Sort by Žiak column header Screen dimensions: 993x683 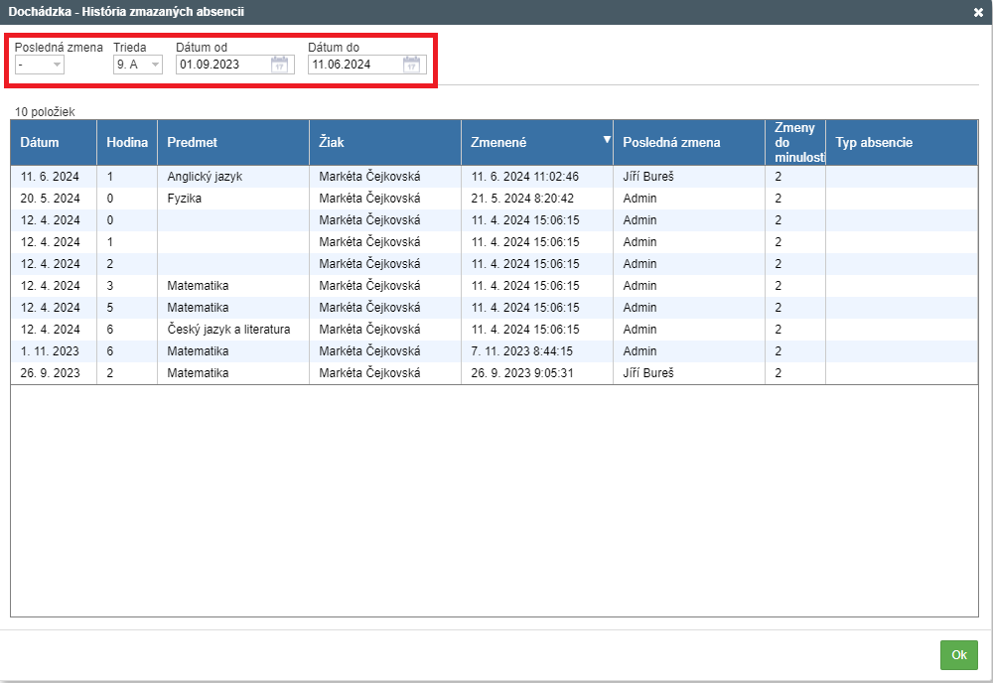point(385,142)
